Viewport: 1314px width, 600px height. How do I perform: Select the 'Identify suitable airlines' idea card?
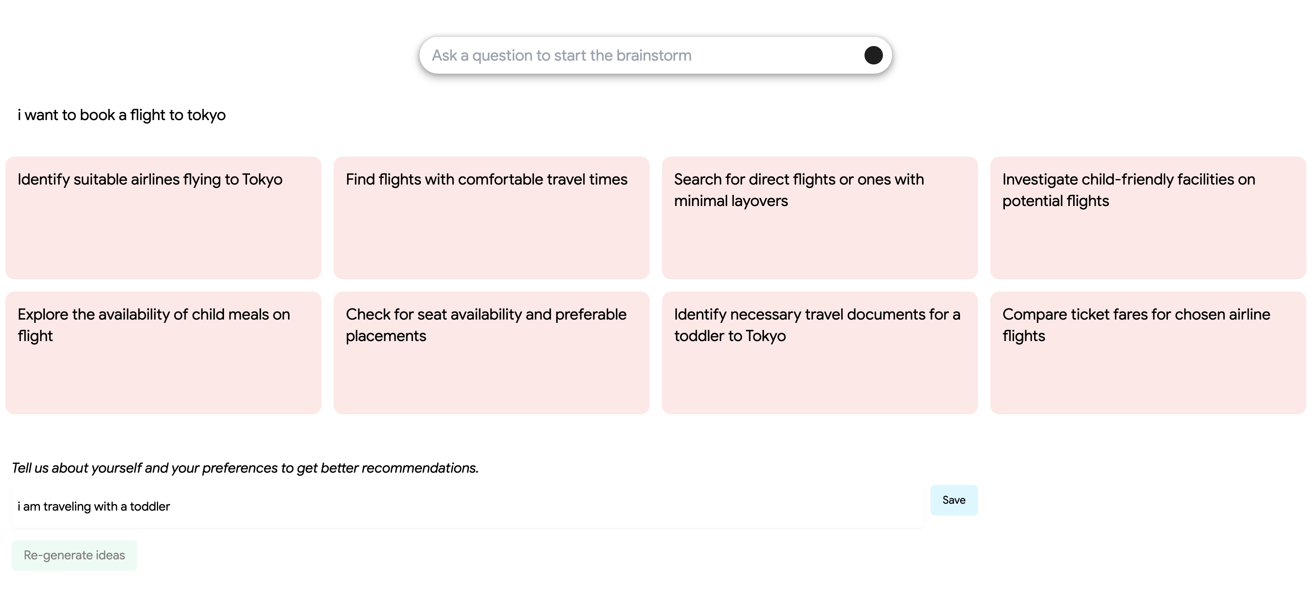(x=163, y=218)
